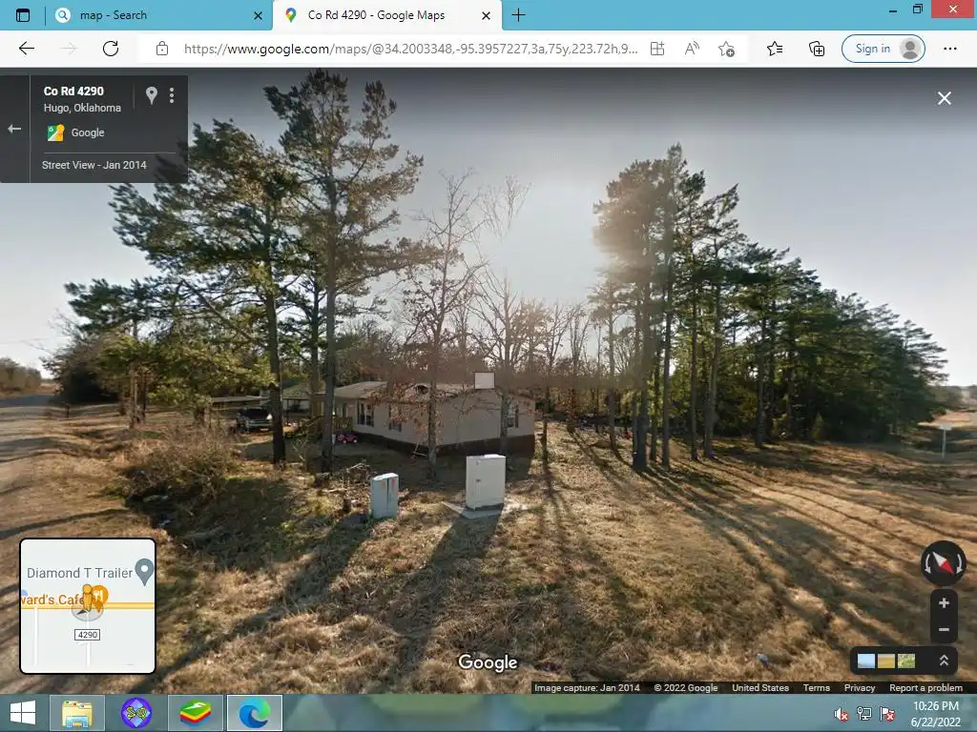The width and height of the screenshot is (977, 732).
Task: Click the network tray icon
Action: pyautogui.click(x=864, y=714)
